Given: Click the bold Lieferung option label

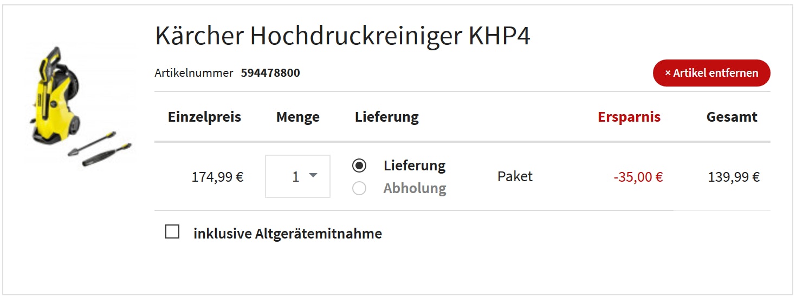Looking at the screenshot, I should click(x=415, y=165).
